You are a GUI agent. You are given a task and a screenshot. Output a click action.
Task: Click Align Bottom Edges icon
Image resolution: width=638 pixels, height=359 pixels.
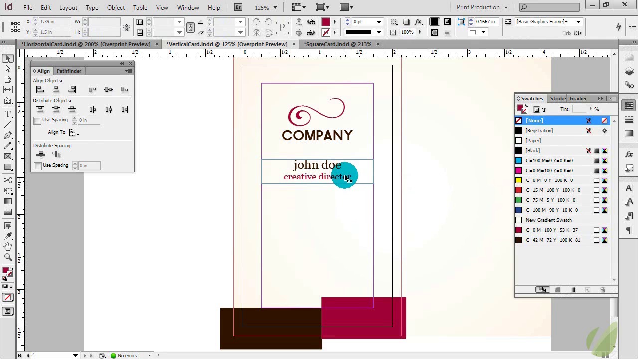tap(125, 90)
